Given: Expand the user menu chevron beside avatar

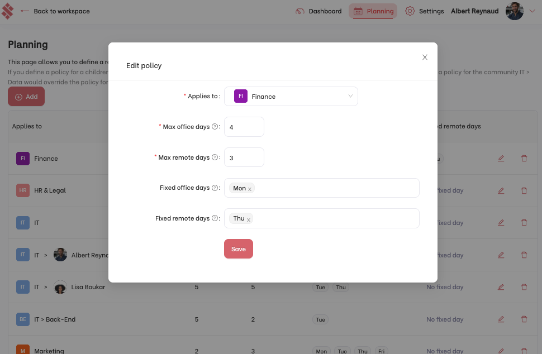Looking at the screenshot, I should (x=533, y=11).
